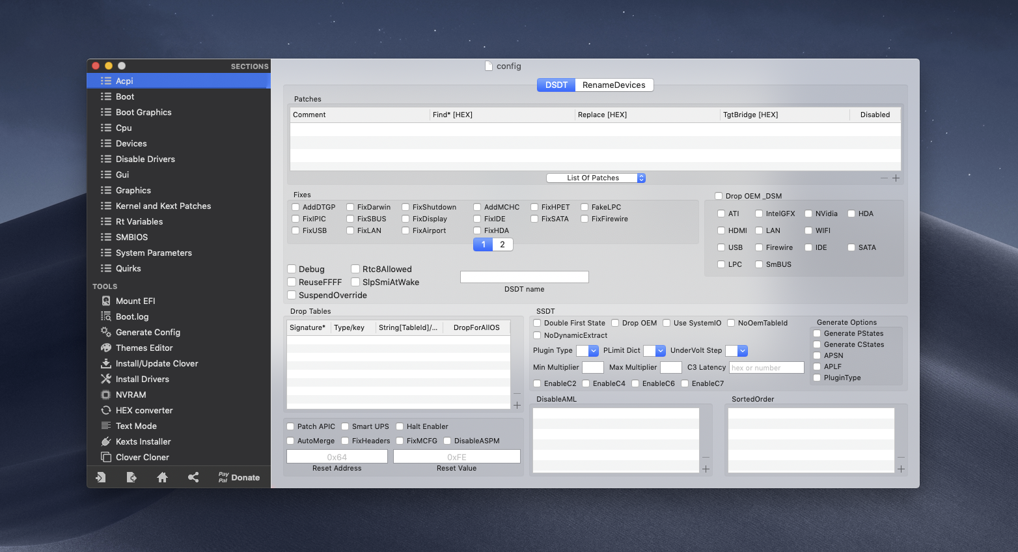The width and height of the screenshot is (1018, 552).
Task: Enable the Debug checkbox
Action: [292, 269]
